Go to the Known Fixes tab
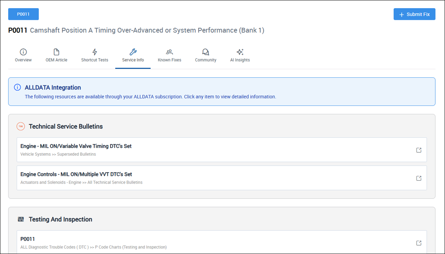Viewport: 445px width, 254px height. pyautogui.click(x=170, y=55)
